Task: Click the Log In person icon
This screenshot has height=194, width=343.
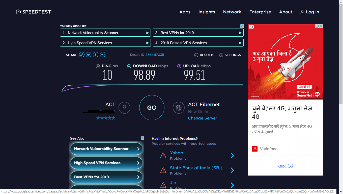Action: tap(302, 12)
